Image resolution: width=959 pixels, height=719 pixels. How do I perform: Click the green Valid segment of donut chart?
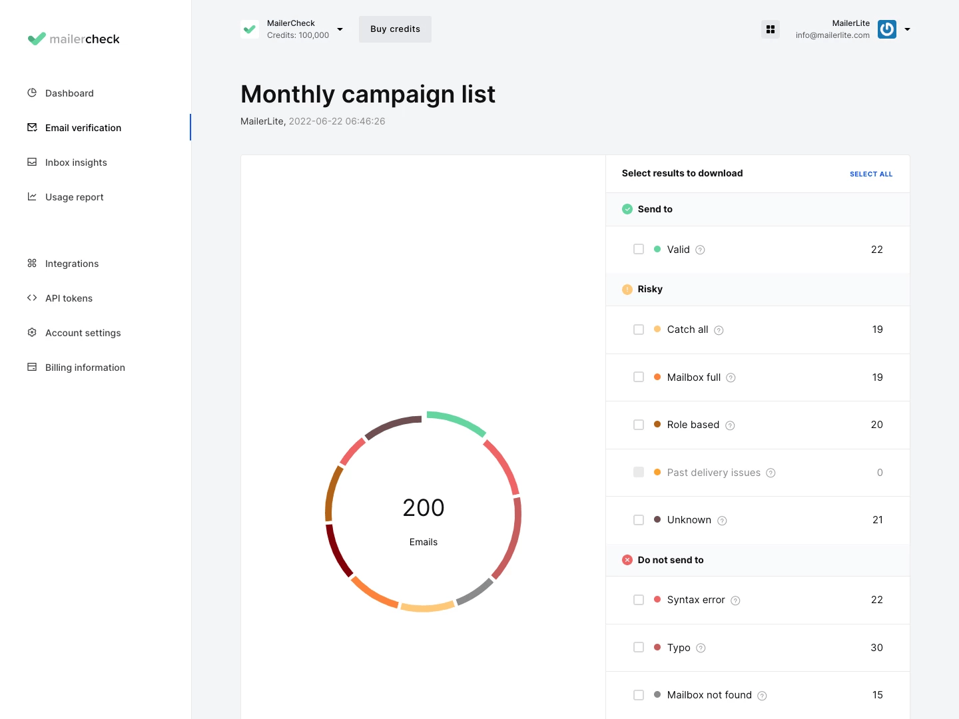457,422
